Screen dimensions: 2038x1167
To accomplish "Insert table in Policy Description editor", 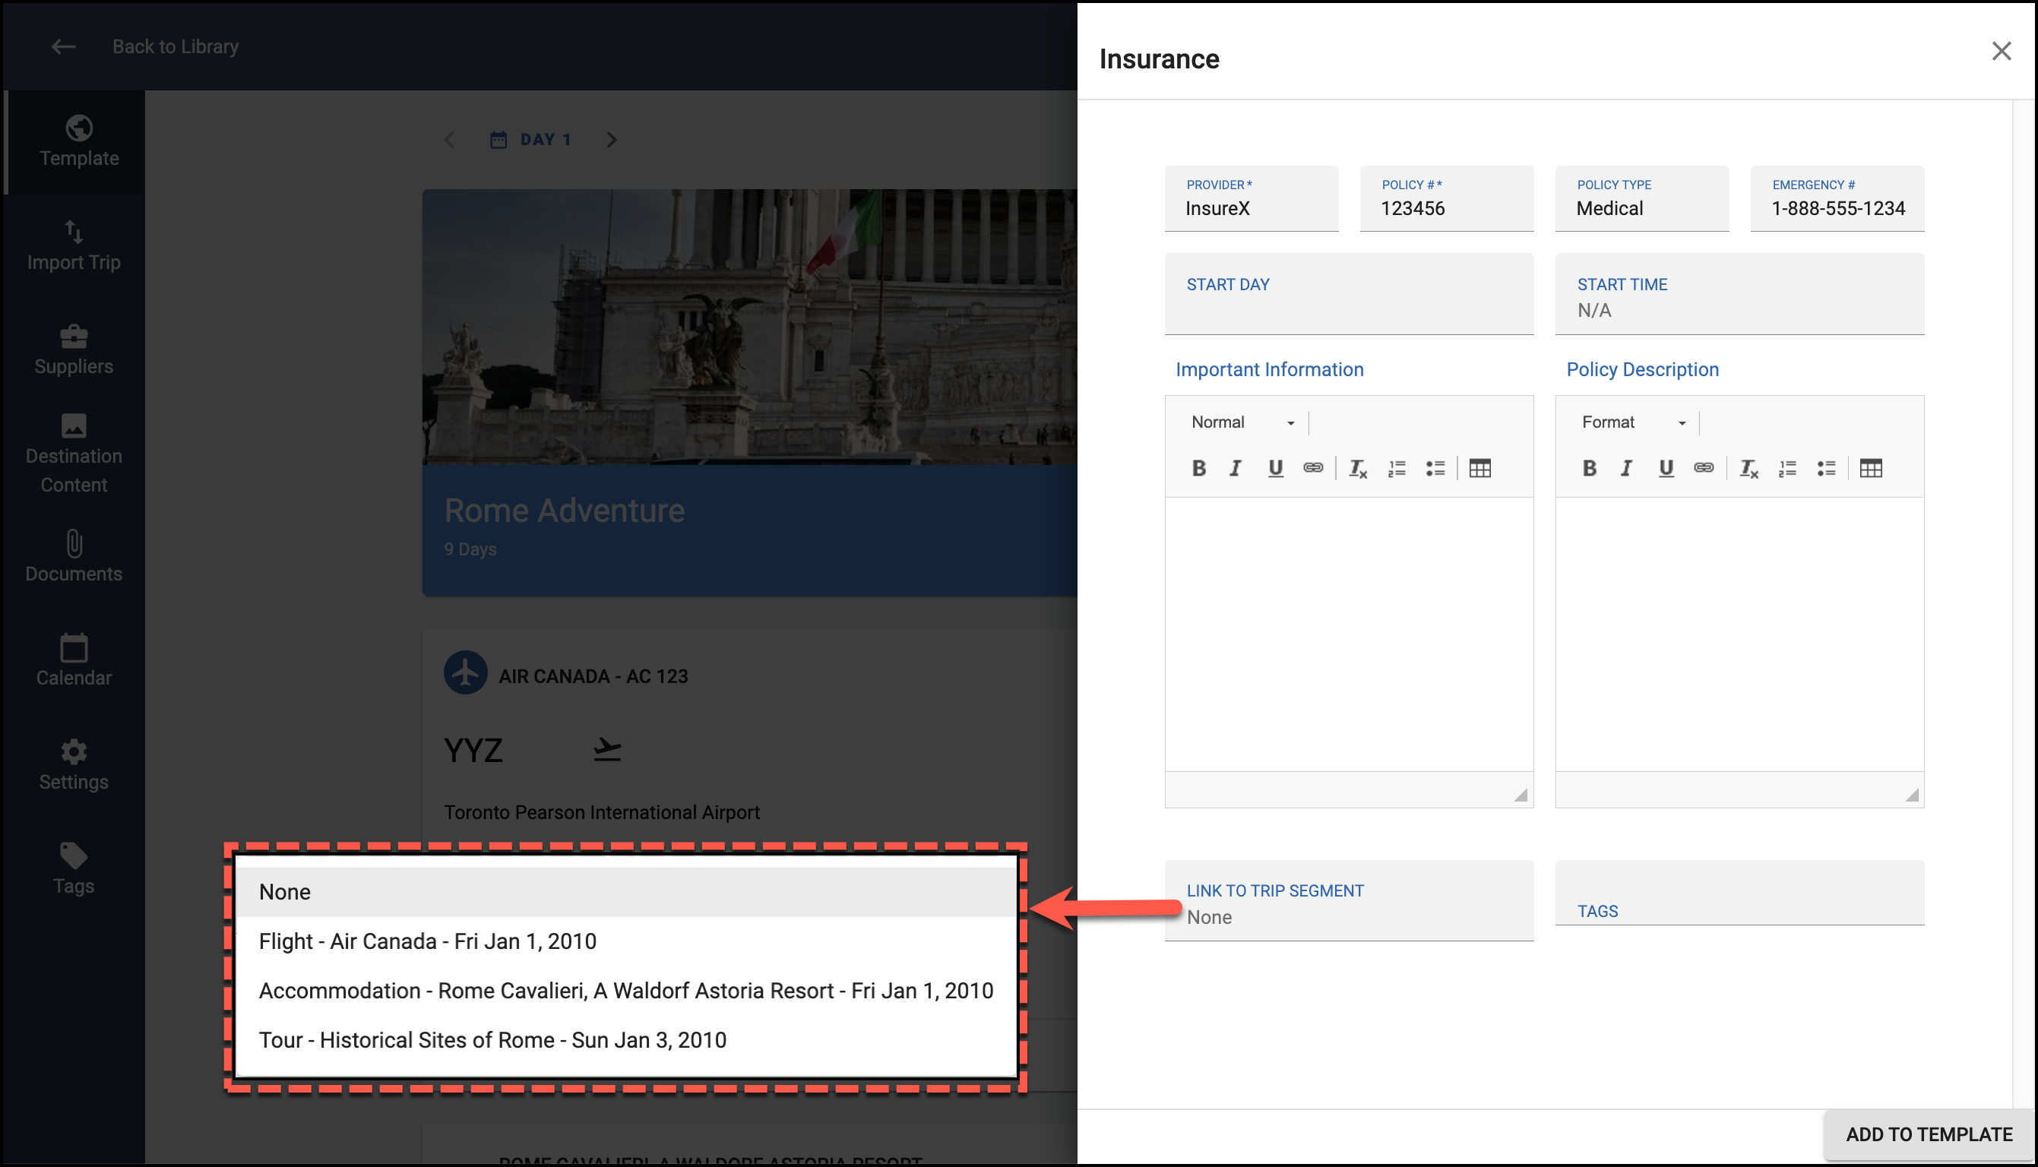I will click(1871, 469).
